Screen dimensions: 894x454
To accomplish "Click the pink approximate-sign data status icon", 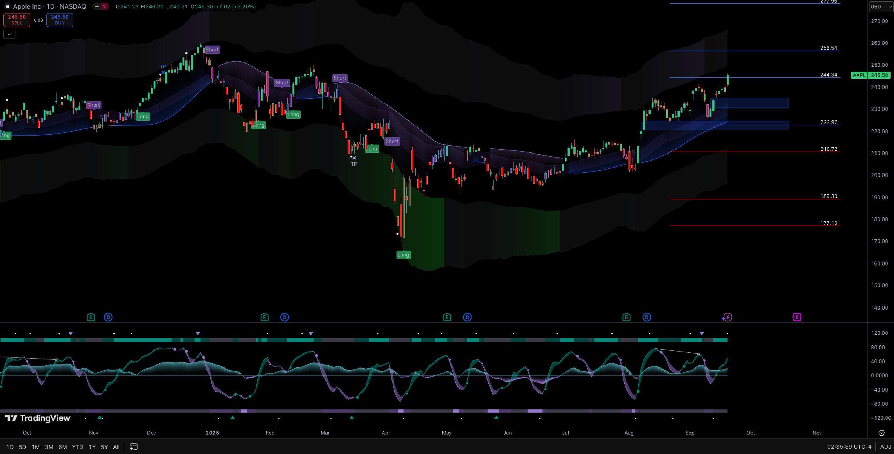I will pos(104,6).
